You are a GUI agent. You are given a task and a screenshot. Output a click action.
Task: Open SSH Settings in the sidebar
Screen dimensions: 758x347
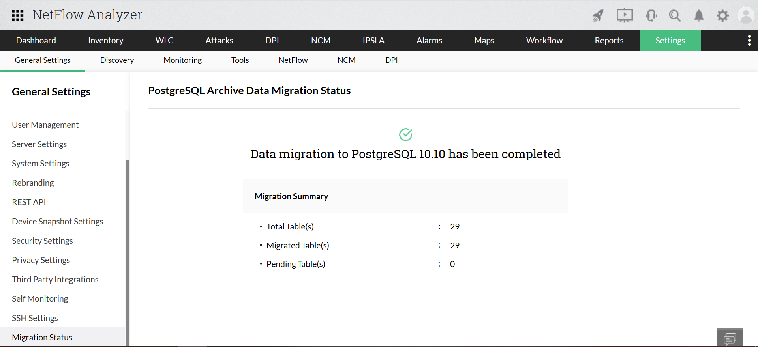pyautogui.click(x=35, y=318)
